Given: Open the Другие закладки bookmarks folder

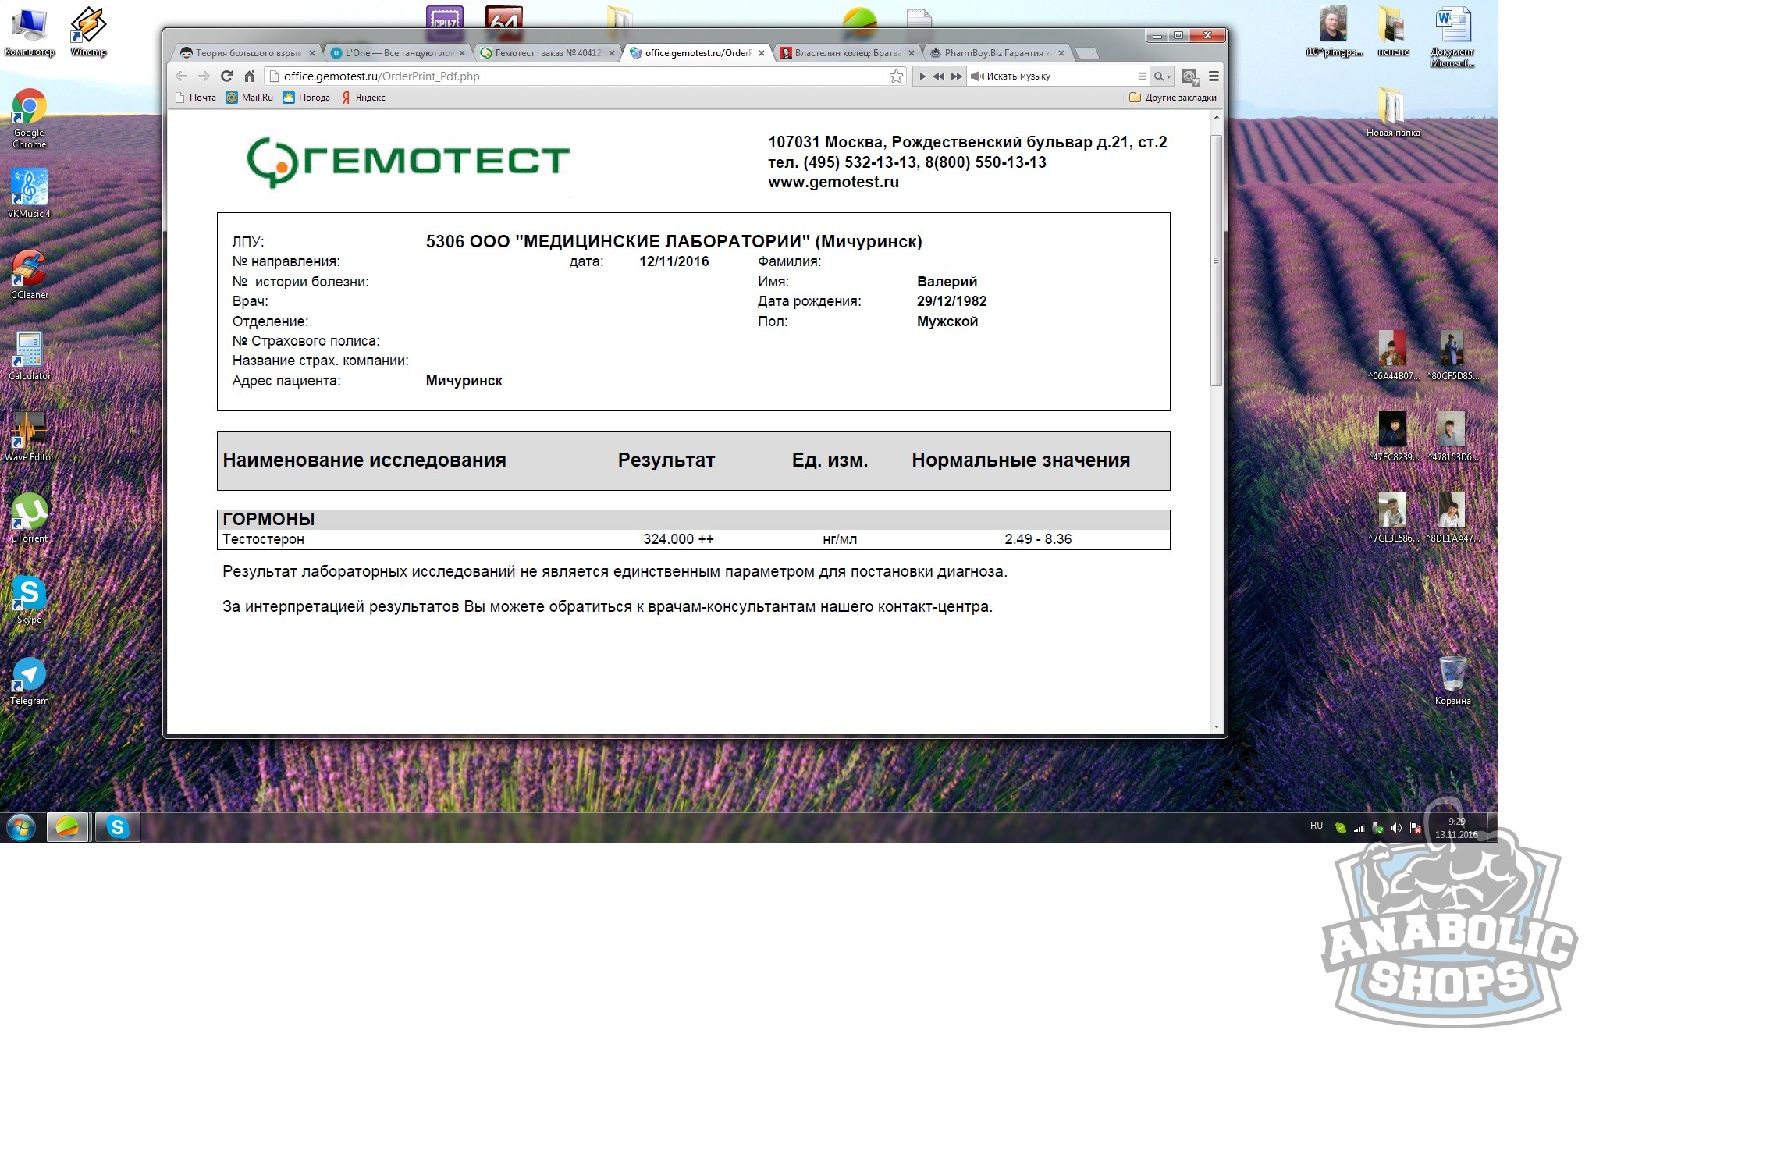Looking at the screenshot, I should point(1172,98).
